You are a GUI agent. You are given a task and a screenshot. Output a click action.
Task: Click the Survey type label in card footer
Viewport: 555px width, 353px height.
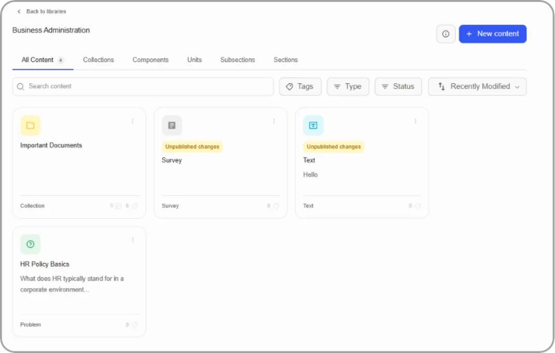(170, 206)
